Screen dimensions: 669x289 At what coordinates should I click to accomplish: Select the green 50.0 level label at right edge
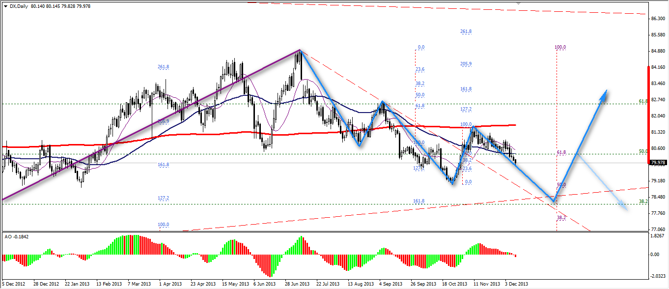[x=643, y=151]
